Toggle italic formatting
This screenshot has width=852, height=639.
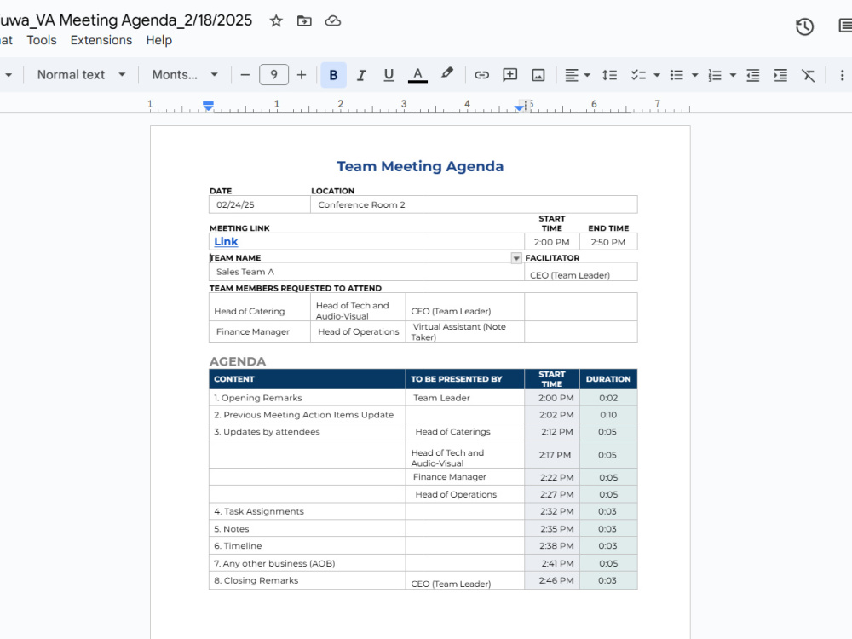coord(360,75)
